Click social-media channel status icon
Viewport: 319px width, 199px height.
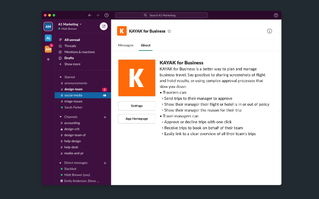[105, 95]
